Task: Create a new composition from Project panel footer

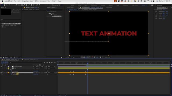Action: click(6, 57)
